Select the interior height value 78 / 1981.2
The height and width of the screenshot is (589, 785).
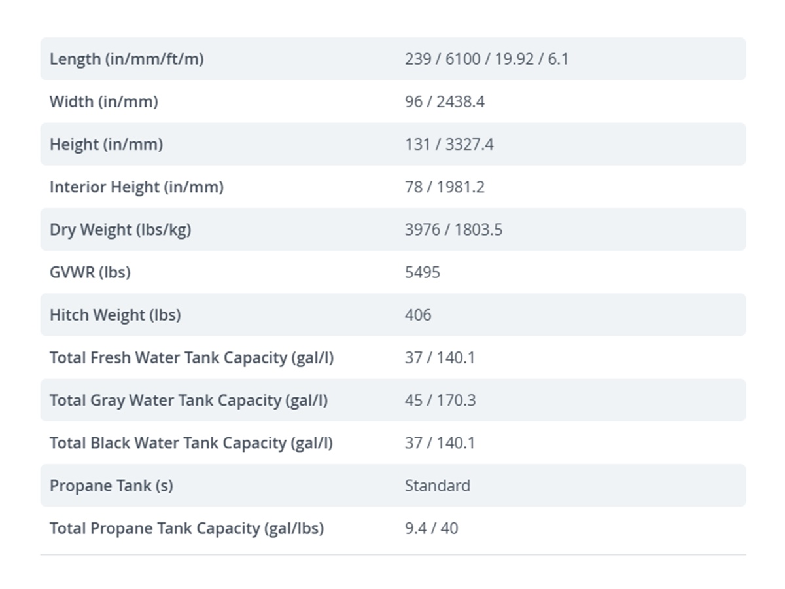(445, 187)
